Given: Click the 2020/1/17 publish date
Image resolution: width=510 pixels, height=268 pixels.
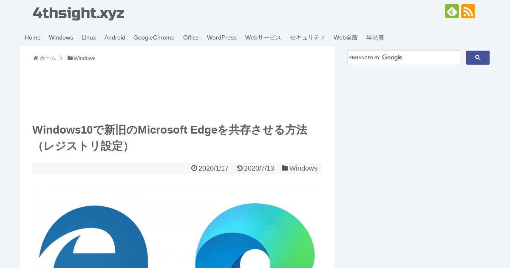Looking at the screenshot, I should [x=213, y=168].
